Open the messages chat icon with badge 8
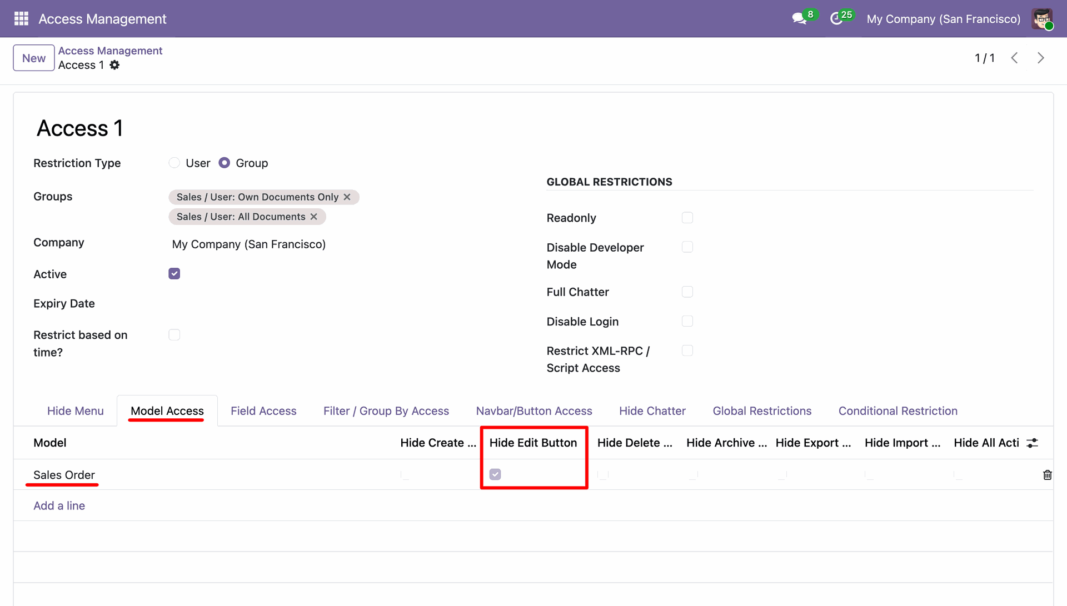The width and height of the screenshot is (1067, 606). coord(800,19)
